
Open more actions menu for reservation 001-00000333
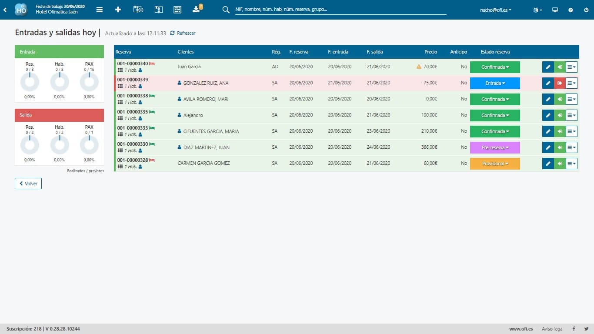571,131
